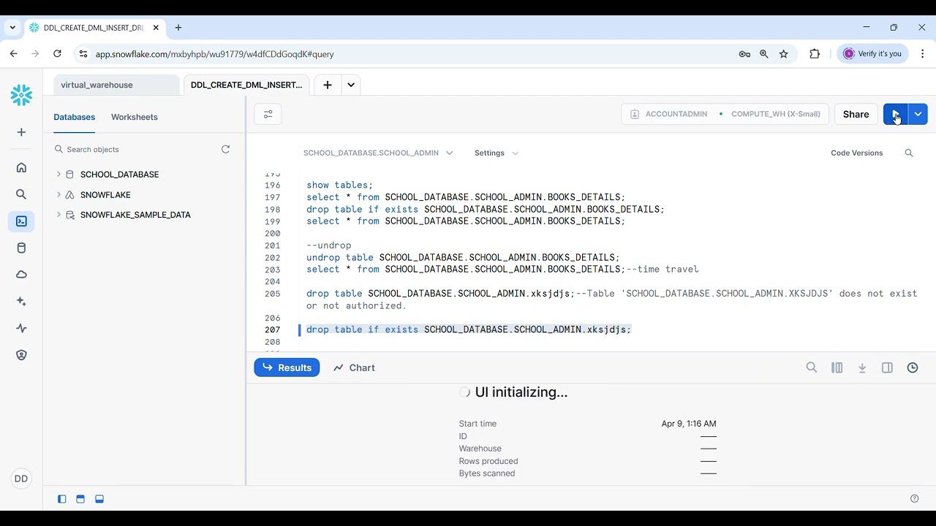Select the DDL_CREATE_DML_INSERT worksheet tab
936x526 pixels.
click(246, 85)
